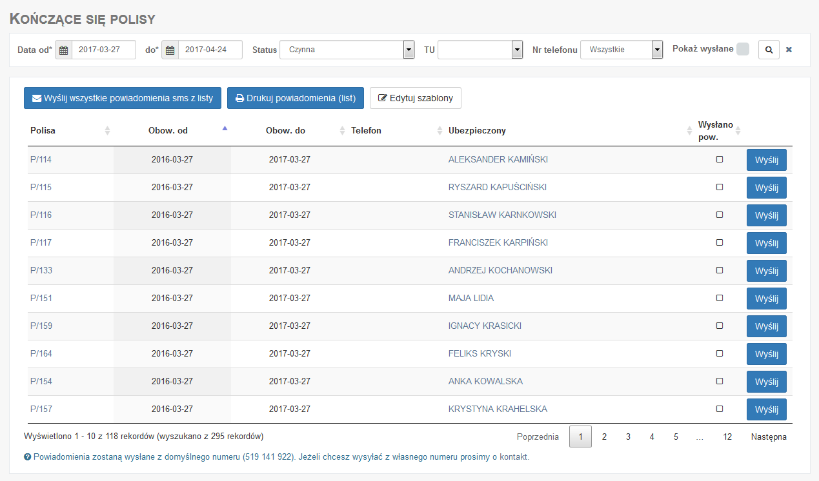Click Następna pagination link
819x481 pixels.
[x=769, y=437]
